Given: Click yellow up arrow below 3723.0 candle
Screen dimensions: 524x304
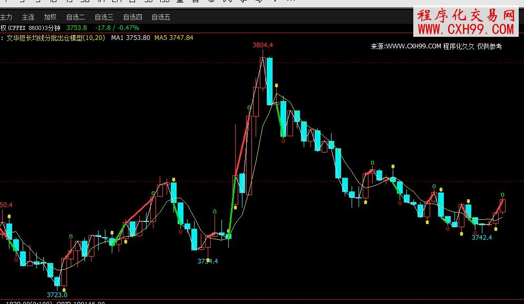Looking at the screenshot, I should pos(64,289).
